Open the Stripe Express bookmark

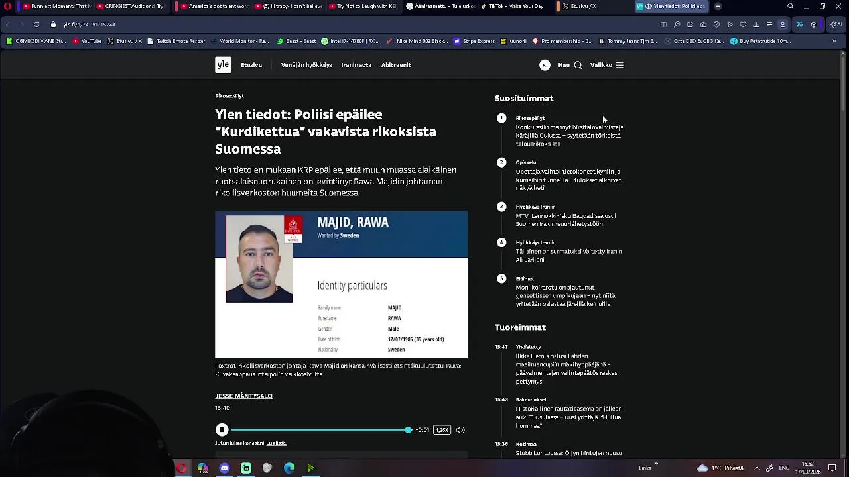474,41
